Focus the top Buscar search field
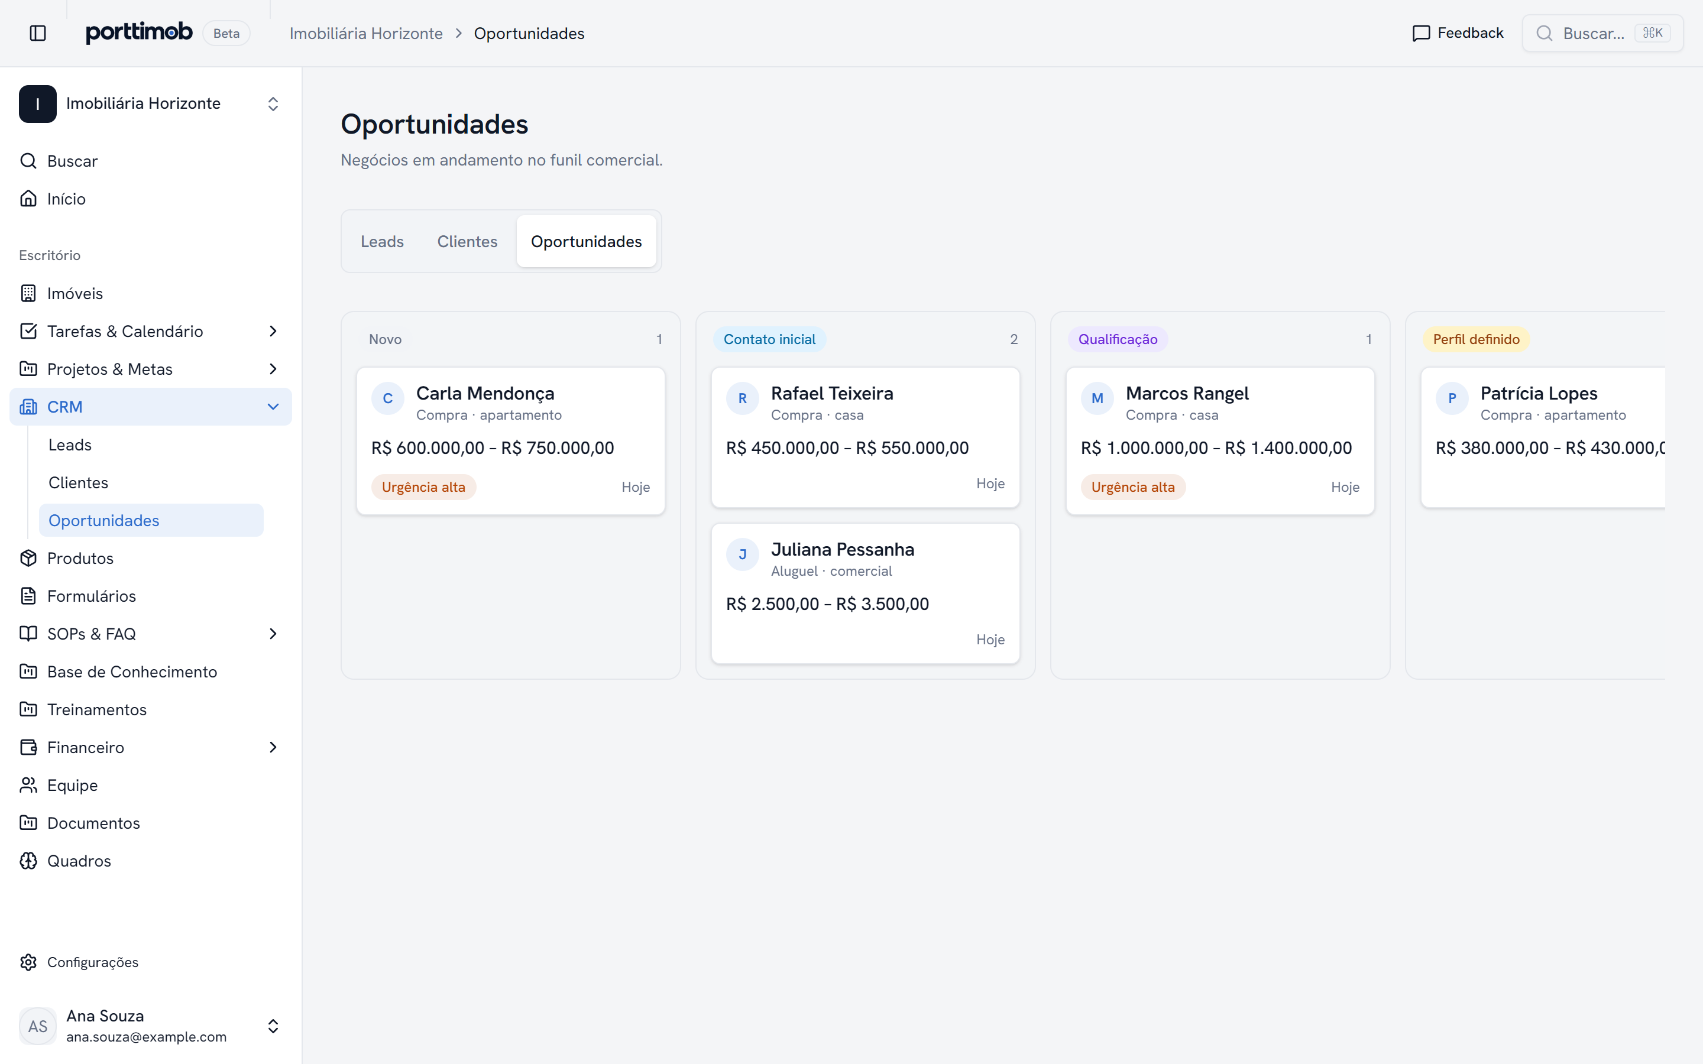This screenshot has width=1703, height=1064. click(1602, 33)
